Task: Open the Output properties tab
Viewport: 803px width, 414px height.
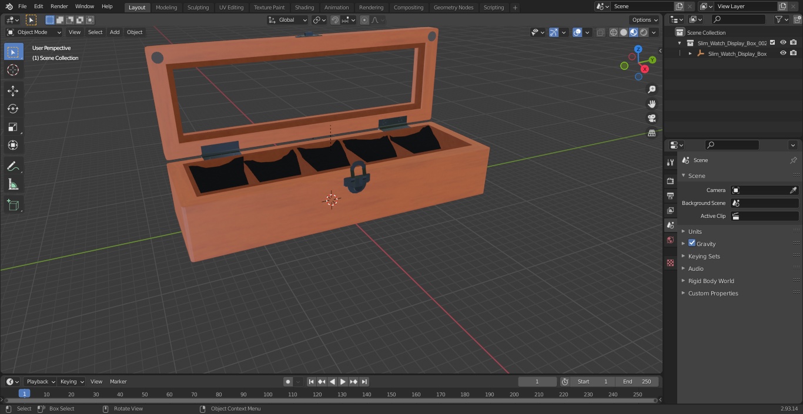Action: point(670,196)
